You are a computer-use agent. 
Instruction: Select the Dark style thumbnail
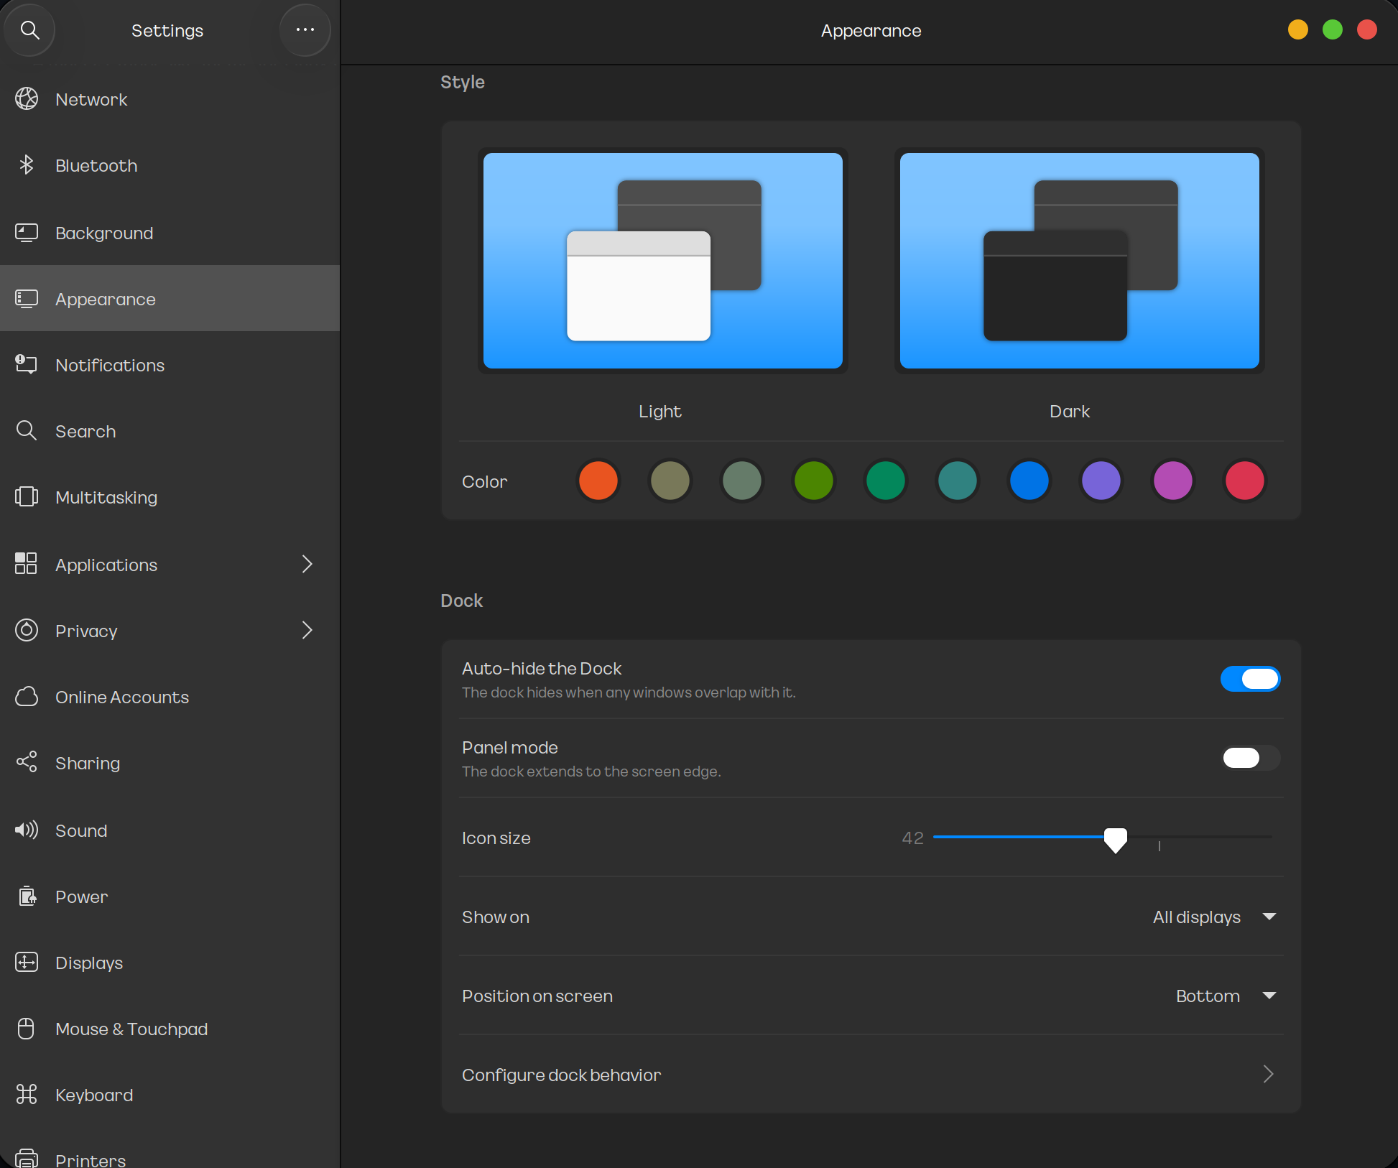(x=1079, y=261)
